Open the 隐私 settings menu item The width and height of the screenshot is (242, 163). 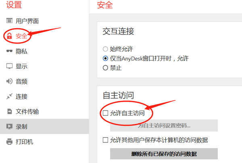coord(21,51)
